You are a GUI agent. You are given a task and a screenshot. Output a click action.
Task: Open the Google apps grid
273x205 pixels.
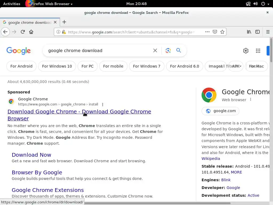click(x=258, y=51)
